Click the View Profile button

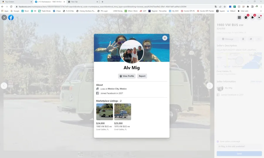tap(127, 76)
